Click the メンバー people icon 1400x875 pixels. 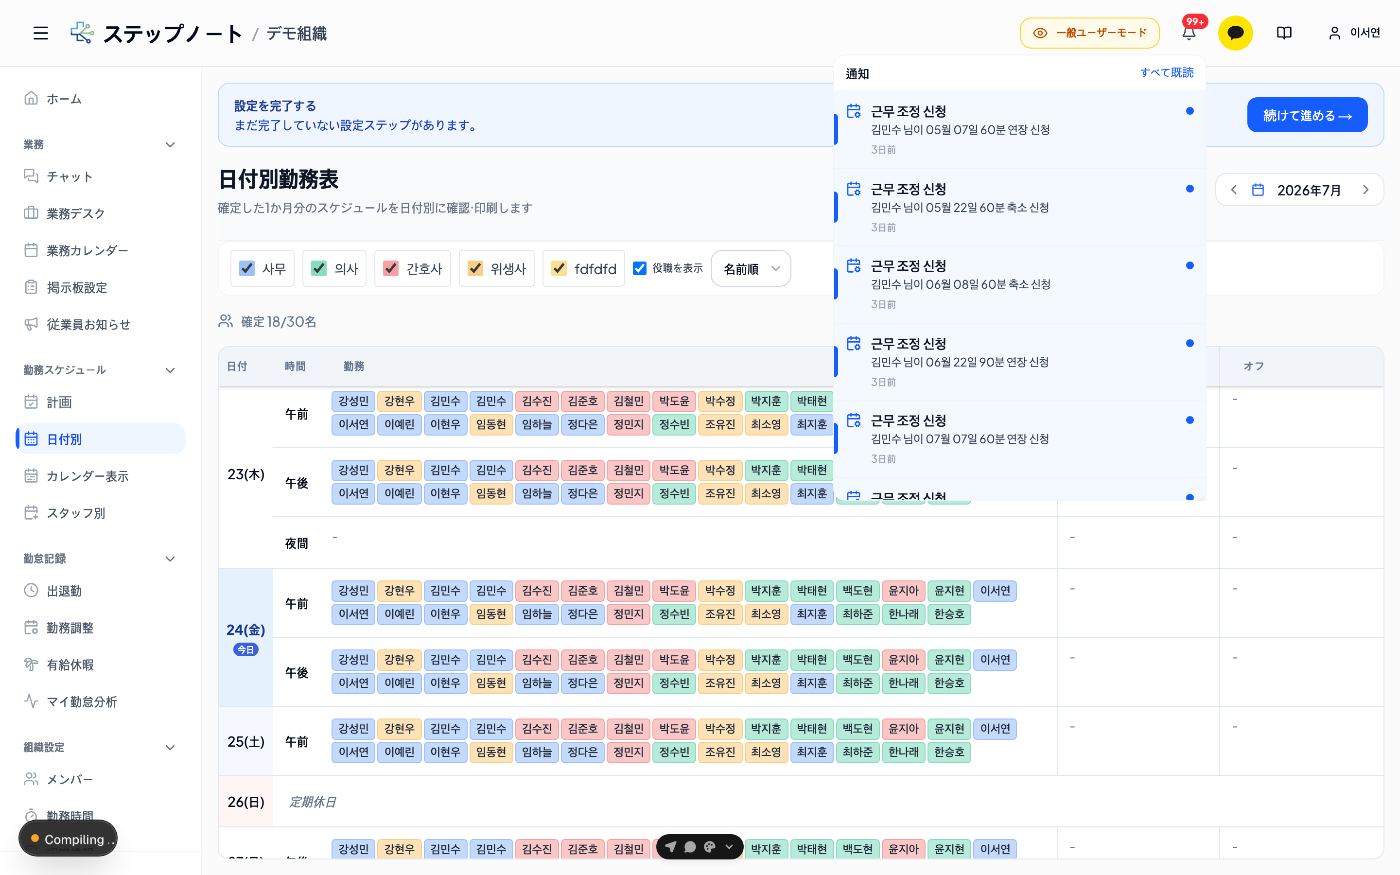31,780
